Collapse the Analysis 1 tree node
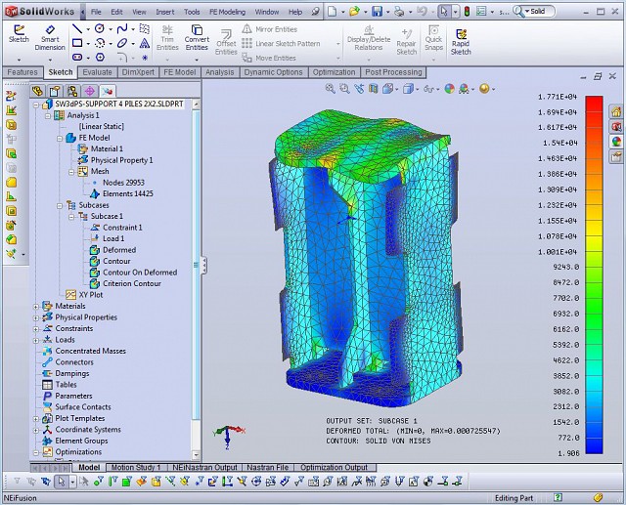 pos(48,115)
